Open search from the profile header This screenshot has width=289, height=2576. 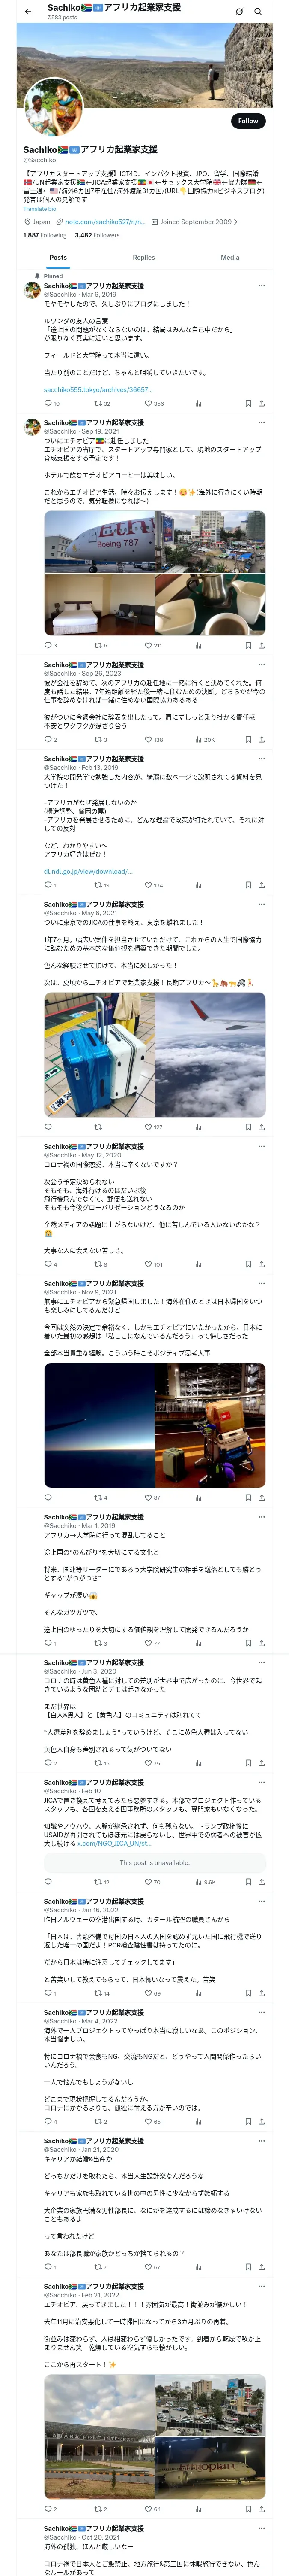pyautogui.click(x=258, y=12)
